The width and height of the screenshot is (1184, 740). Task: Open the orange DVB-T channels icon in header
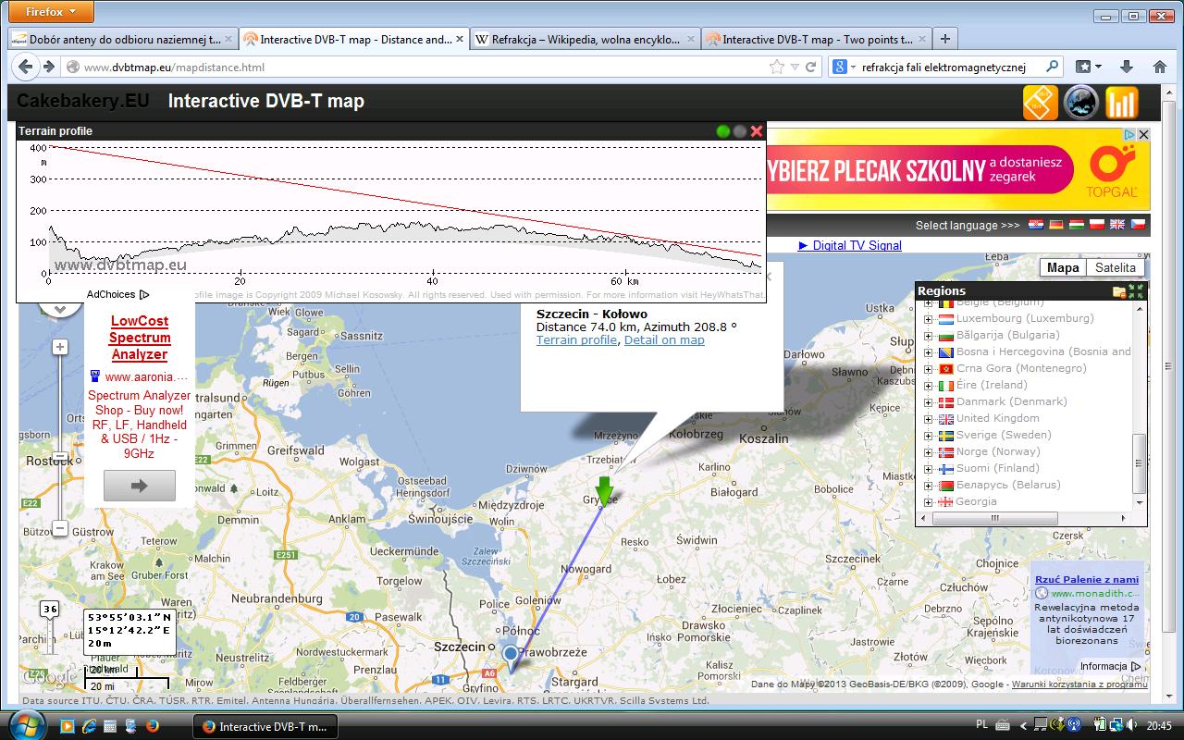click(x=1041, y=103)
